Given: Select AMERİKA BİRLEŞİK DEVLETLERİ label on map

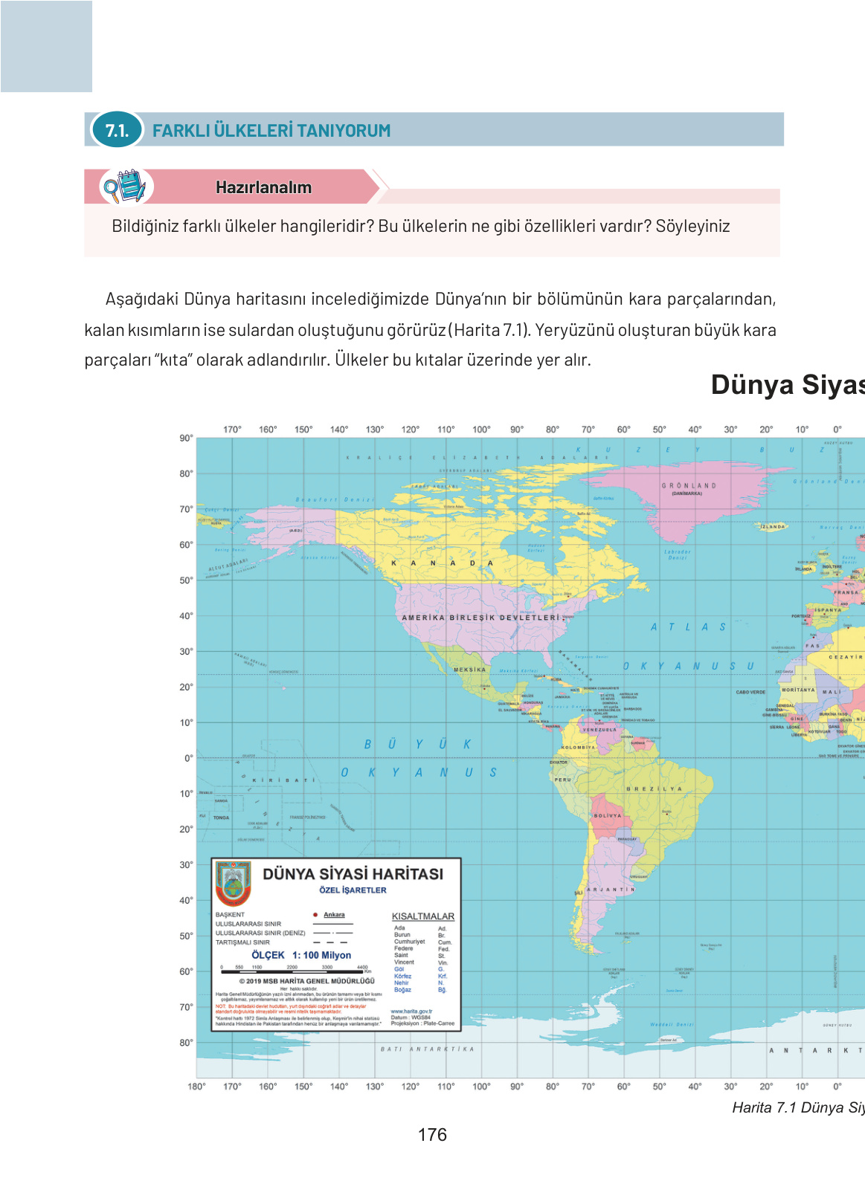Looking at the screenshot, I should (x=480, y=618).
